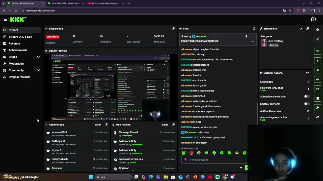Open AI Chat Moderation external link
The height and width of the screenshot is (181, 323).
308,111
